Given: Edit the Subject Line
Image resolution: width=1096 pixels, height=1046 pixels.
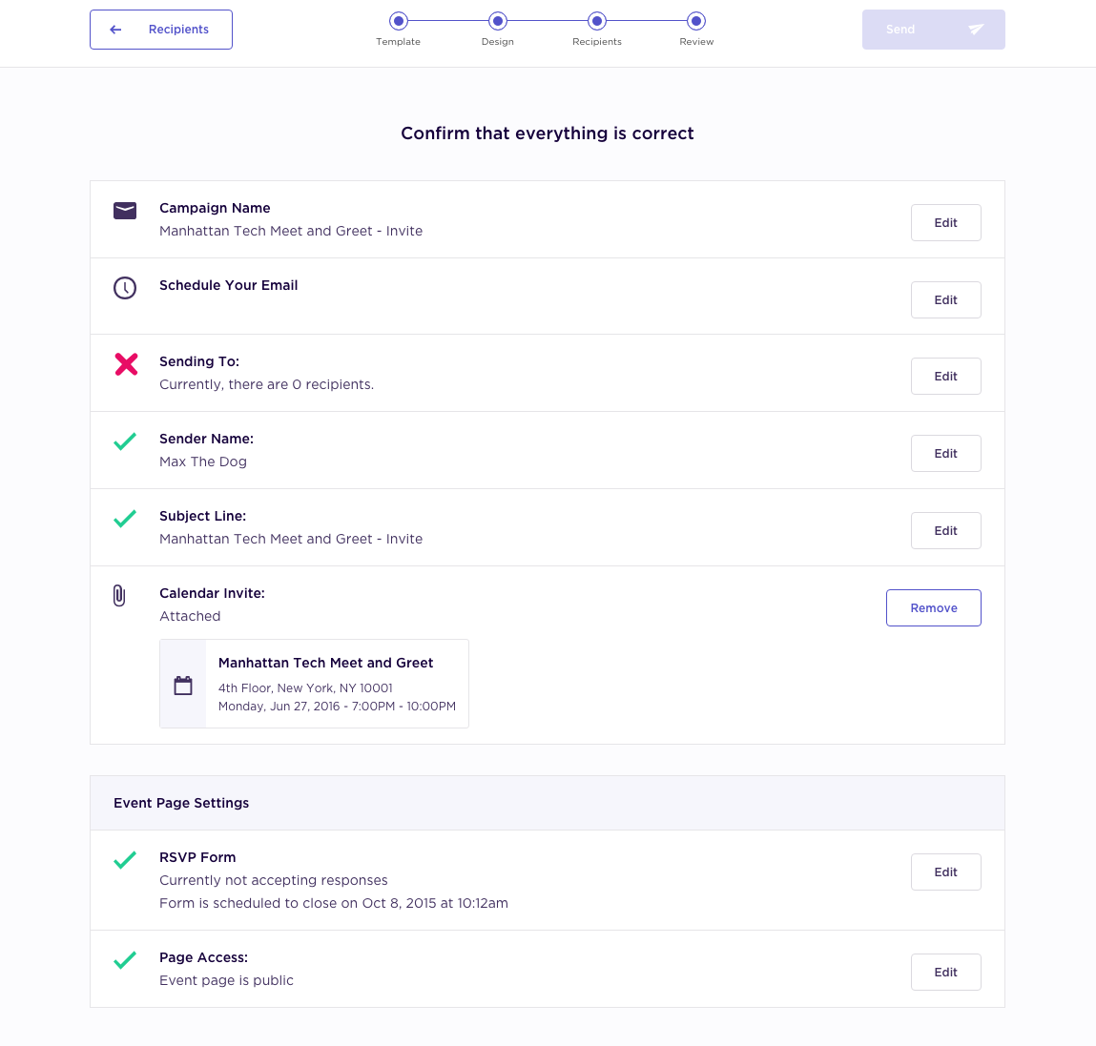Looking at the screenshot, I should (945, 531).
